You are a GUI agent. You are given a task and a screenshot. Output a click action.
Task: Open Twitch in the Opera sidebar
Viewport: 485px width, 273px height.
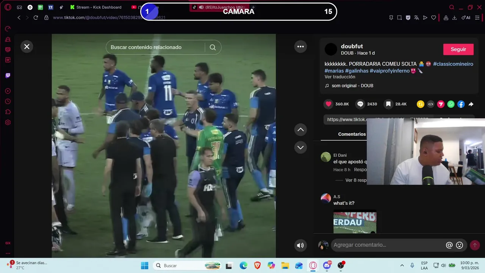[x=8, y=75]
